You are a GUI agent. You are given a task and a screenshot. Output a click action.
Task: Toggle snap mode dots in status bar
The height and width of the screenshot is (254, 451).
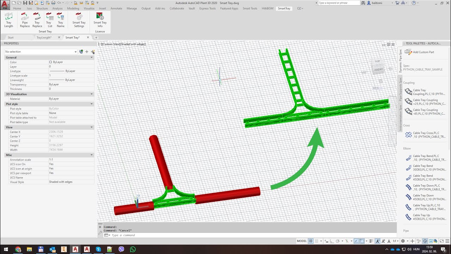pos(316,241)
